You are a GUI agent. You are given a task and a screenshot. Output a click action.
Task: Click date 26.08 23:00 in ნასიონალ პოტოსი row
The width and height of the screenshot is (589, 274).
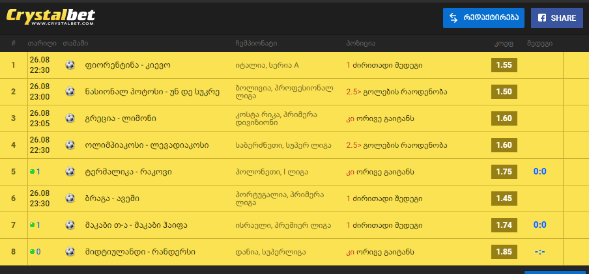[x=40, y=92]
